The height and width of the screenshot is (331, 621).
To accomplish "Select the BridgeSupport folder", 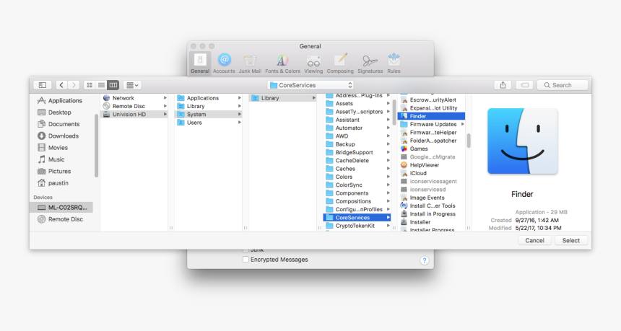I will point(357,152).
